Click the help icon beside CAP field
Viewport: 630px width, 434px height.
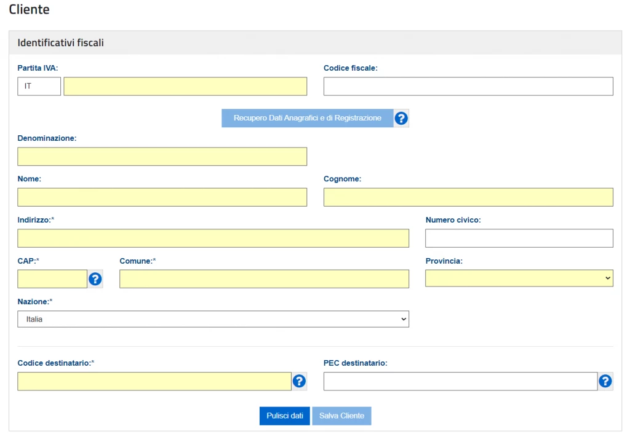(x=95, y=279)
